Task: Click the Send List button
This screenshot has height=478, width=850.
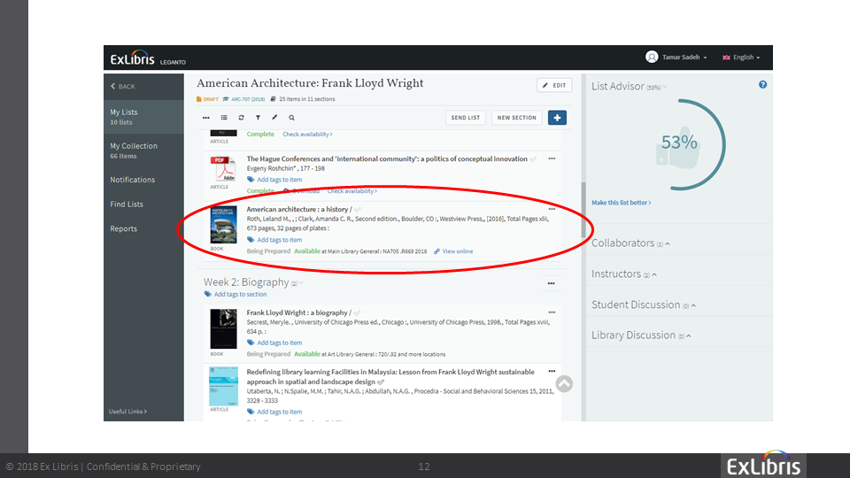Action: 466,118
